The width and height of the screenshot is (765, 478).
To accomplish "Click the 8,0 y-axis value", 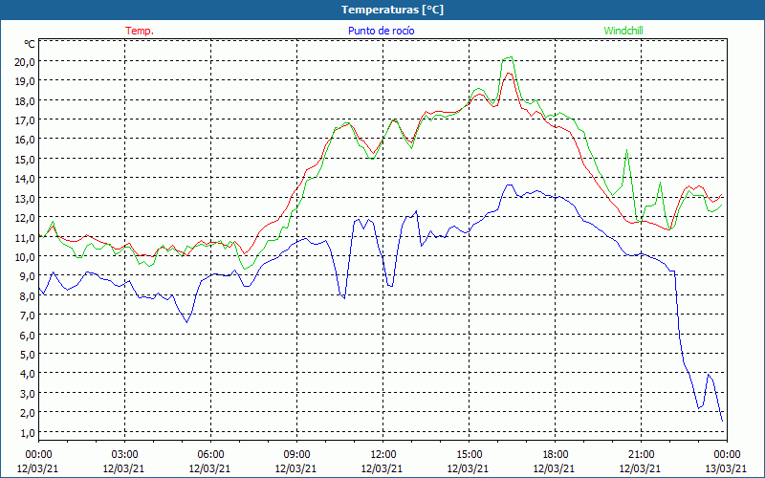I will [27, 296].
